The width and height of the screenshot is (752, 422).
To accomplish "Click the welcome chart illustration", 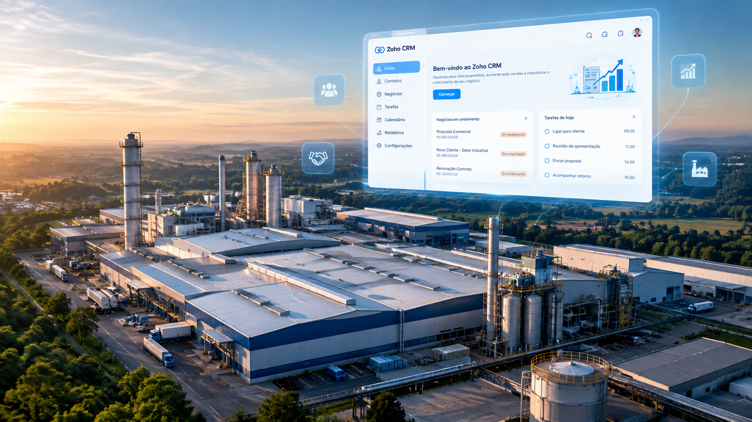I will point(603,77).
